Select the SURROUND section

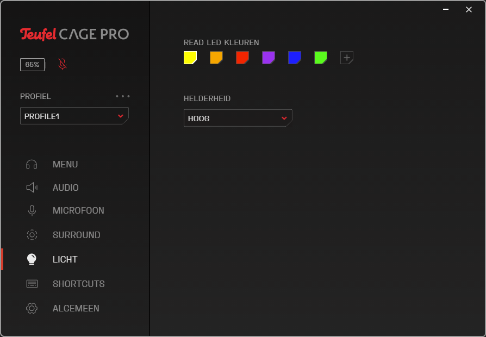coord(76,235)
